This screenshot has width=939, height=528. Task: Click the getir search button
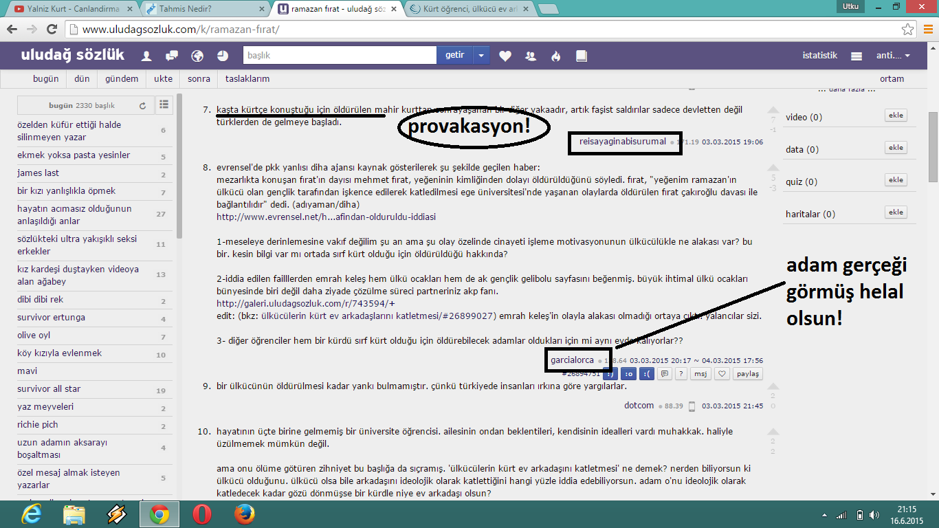[x=455, y=56]
